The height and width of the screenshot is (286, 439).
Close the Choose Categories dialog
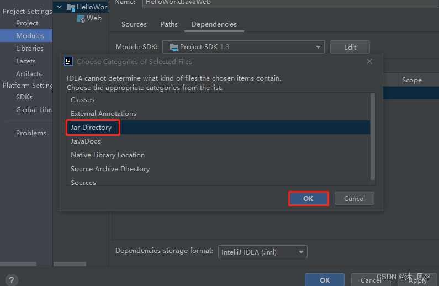pyautogui.click(x=369, y=61)
